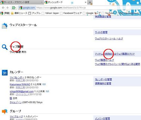The image size is (141, 120).
Task: Click the browser back arrow
Action: (x=3, y=8)
